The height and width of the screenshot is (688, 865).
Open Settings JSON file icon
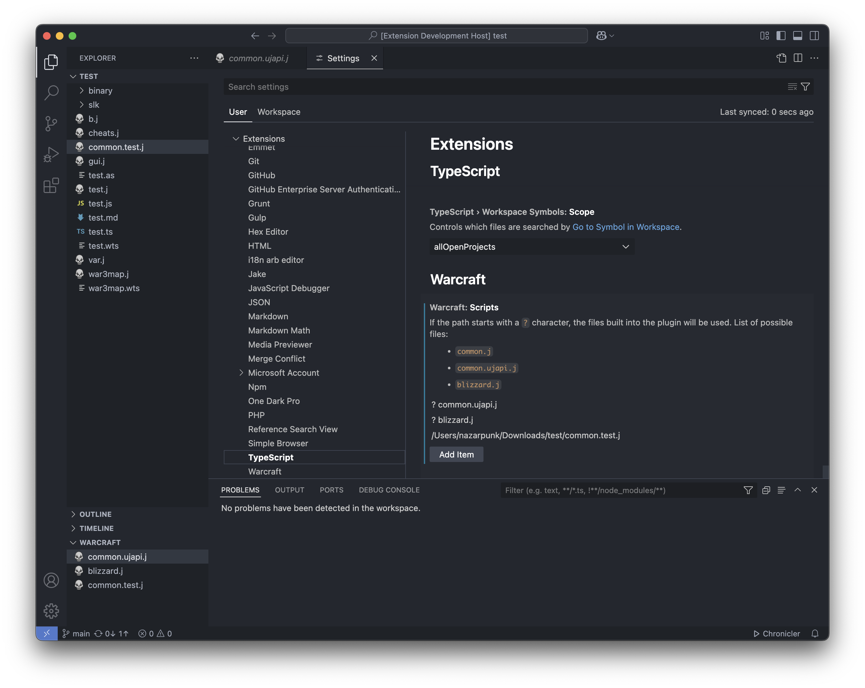[x=781, y=58]
